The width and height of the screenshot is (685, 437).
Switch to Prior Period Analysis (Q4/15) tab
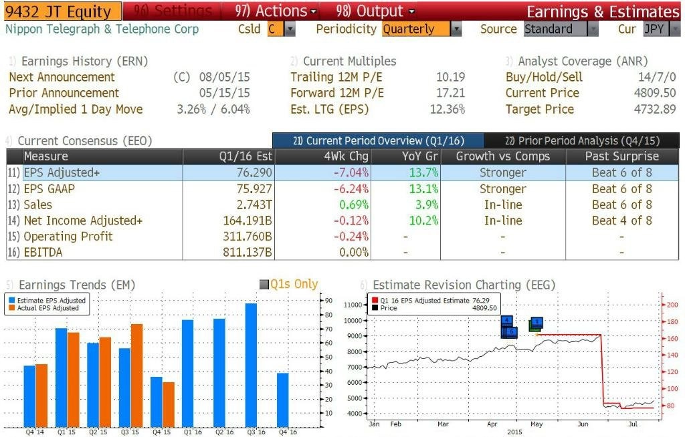(582, 141)
